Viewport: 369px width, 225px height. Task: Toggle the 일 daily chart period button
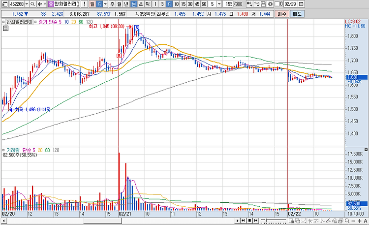[x=92, y=4]
